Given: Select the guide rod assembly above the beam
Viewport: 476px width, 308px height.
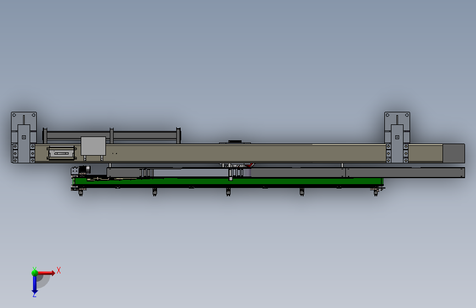Looking at the screenshot, I should coord(111,135).
